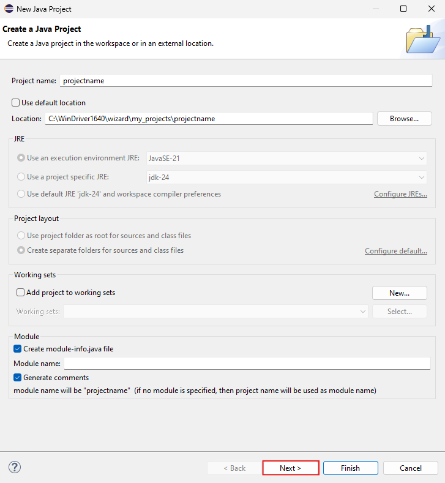This screenshot has width=445, height=483.
Task: Expand the project specific JRE dropdown
Action: pos(286,178)
